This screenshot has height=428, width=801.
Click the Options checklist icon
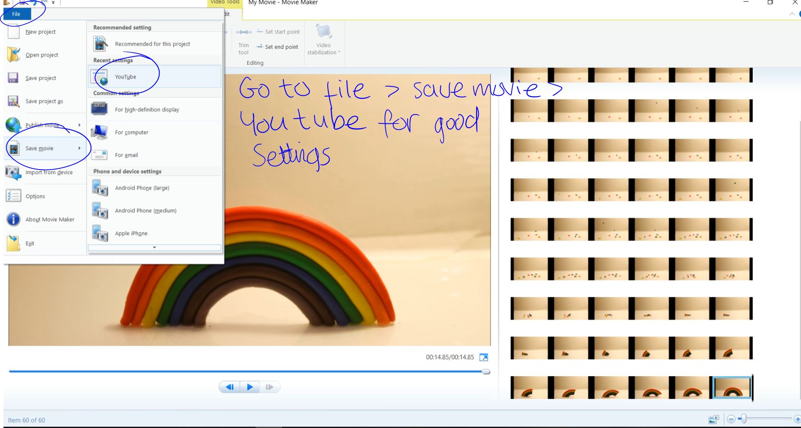13,196
